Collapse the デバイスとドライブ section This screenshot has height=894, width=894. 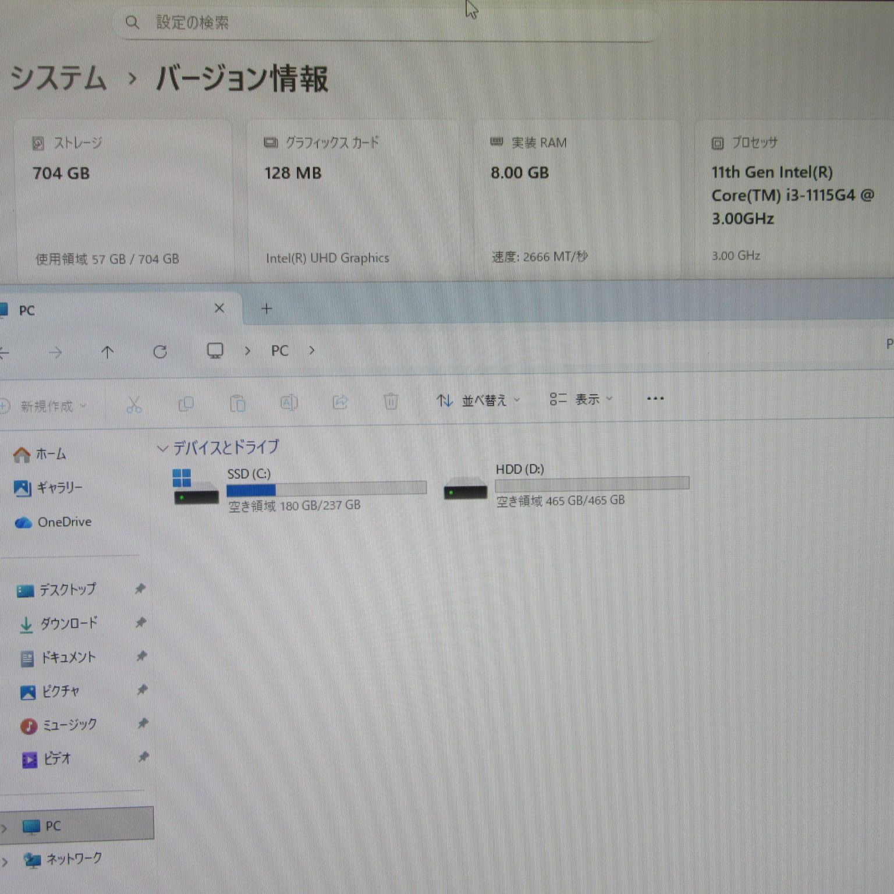point(162,448)
